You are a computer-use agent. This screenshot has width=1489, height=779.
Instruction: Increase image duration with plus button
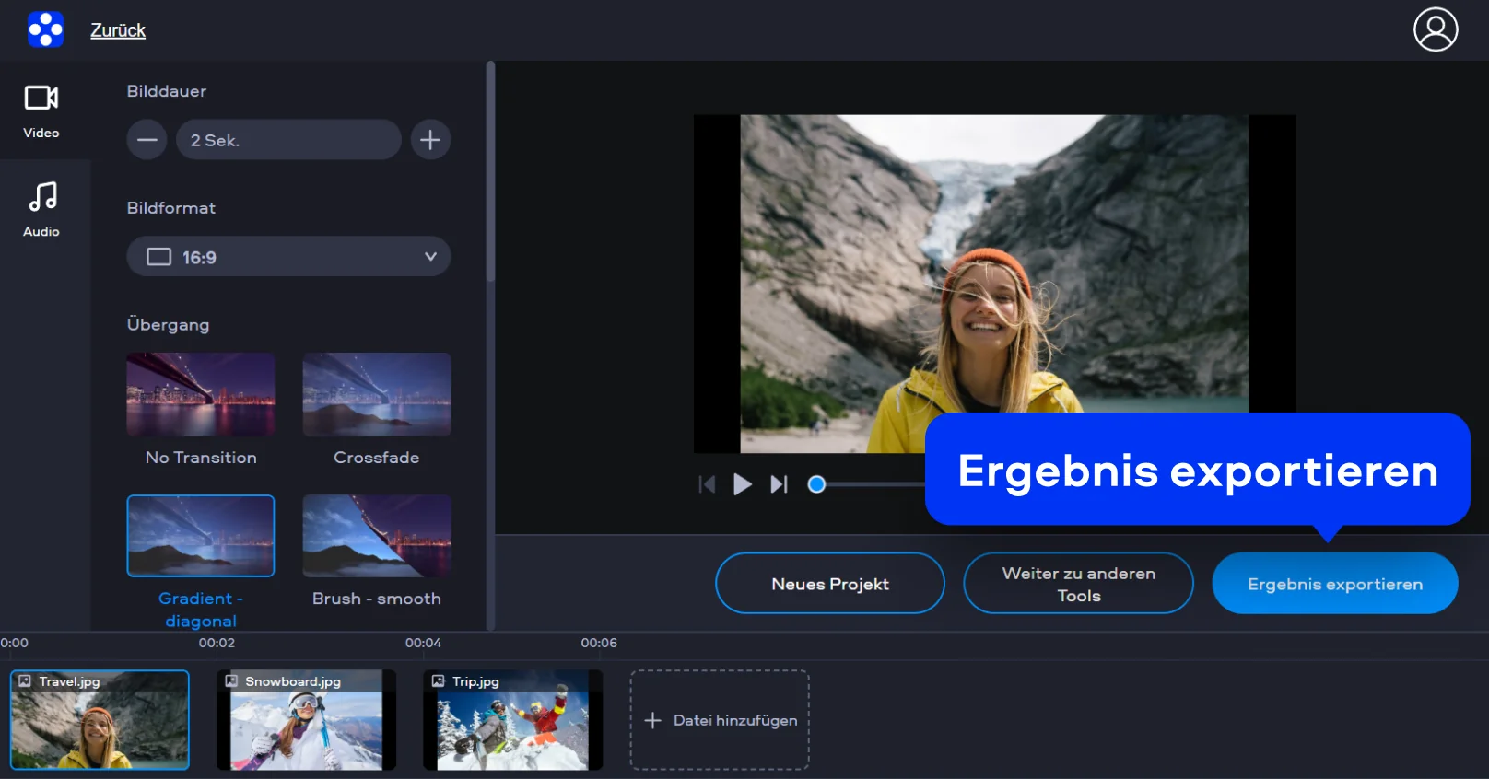430,140
